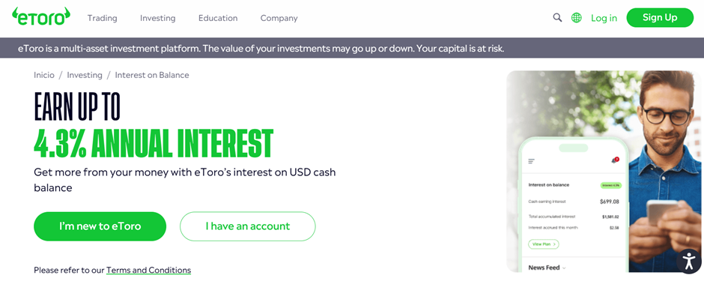Tap the notification bell in phone mockup
This screenshot has height=287, width=704.
pos(615,160)
